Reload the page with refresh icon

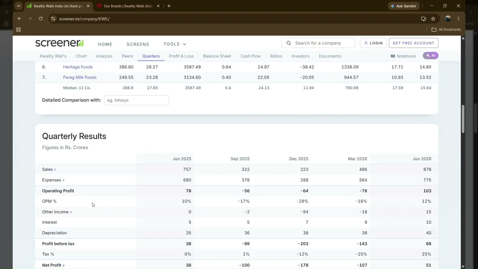tap(40, 19)
